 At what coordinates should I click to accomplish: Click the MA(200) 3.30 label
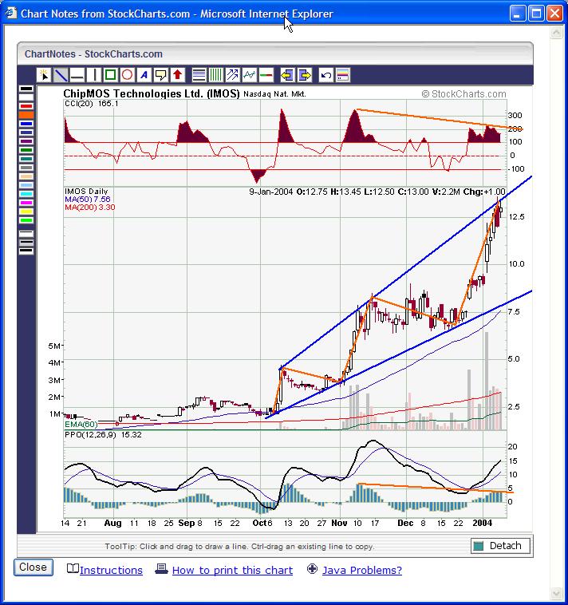click(90, 208)
